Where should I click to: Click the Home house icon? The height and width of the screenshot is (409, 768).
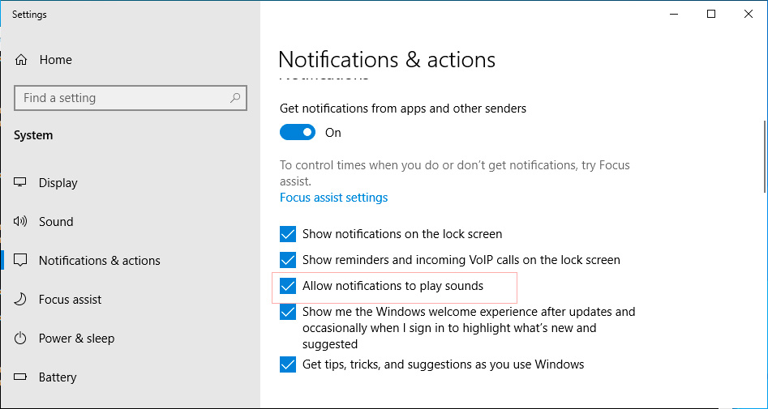coord(21,60)
